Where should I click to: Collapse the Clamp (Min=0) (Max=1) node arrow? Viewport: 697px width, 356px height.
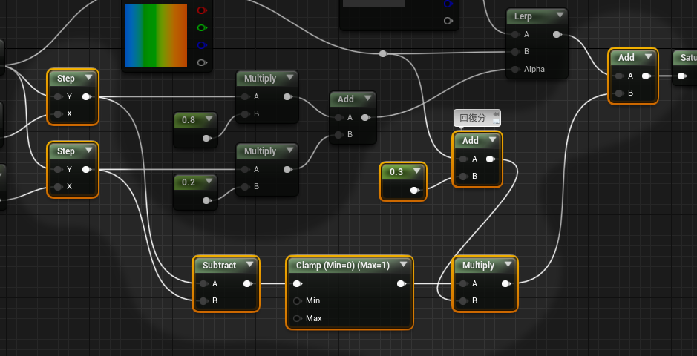point(404,265)
